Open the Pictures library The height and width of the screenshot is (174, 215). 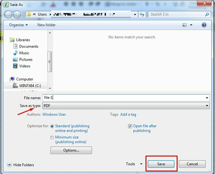26,60
